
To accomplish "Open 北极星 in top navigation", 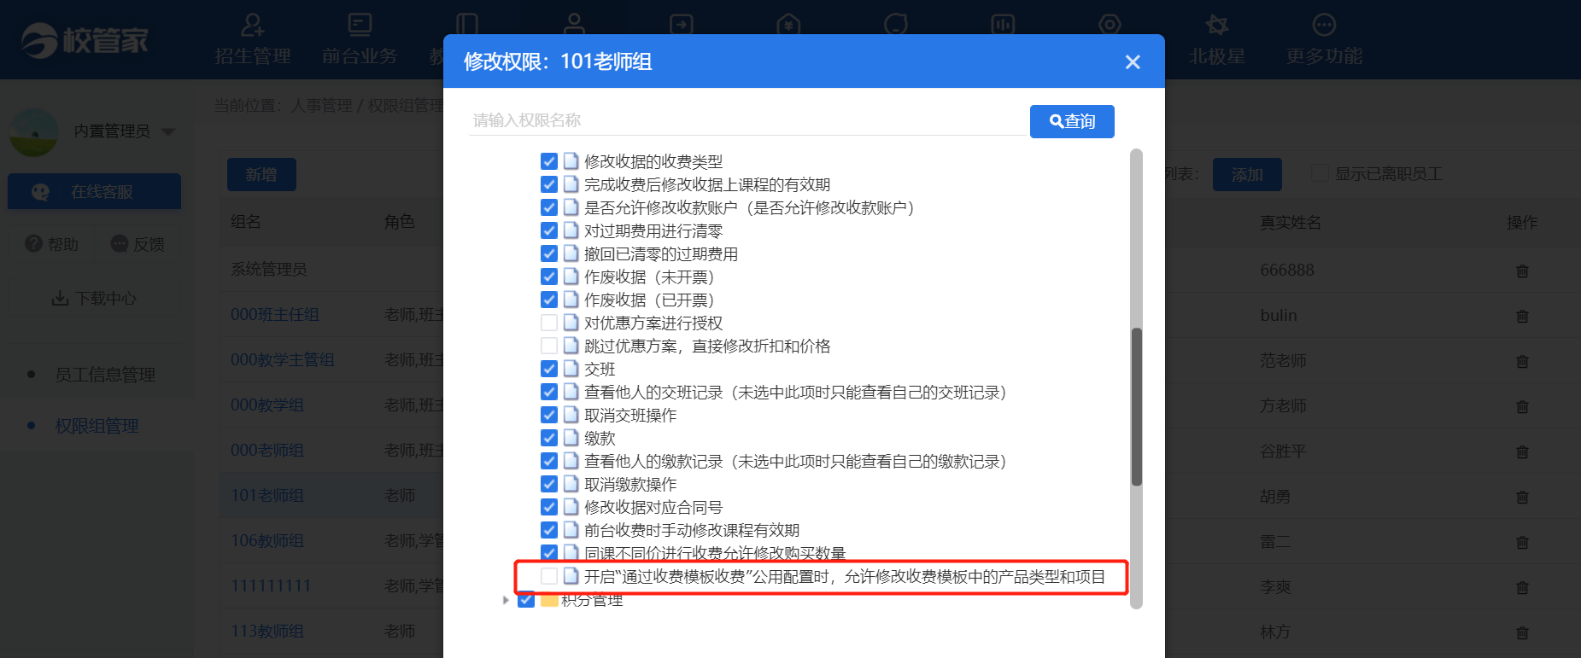I will pyautogui.click(x=1216, y=39).
